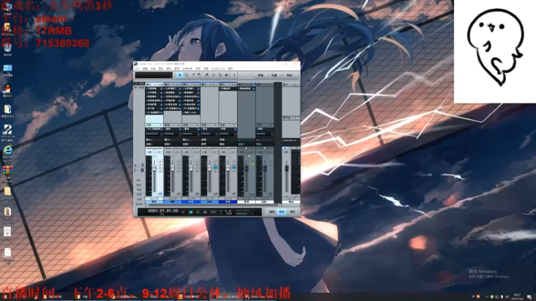Open the QQ penguin desktop icon
The width and height of the screenshot is (536, 301).
pyautogui.click(x=7, y=90)
